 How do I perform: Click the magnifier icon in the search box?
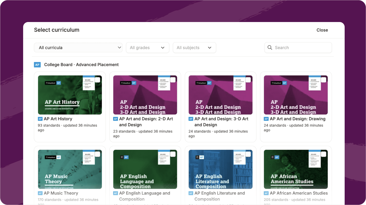[x=270, y=48]
